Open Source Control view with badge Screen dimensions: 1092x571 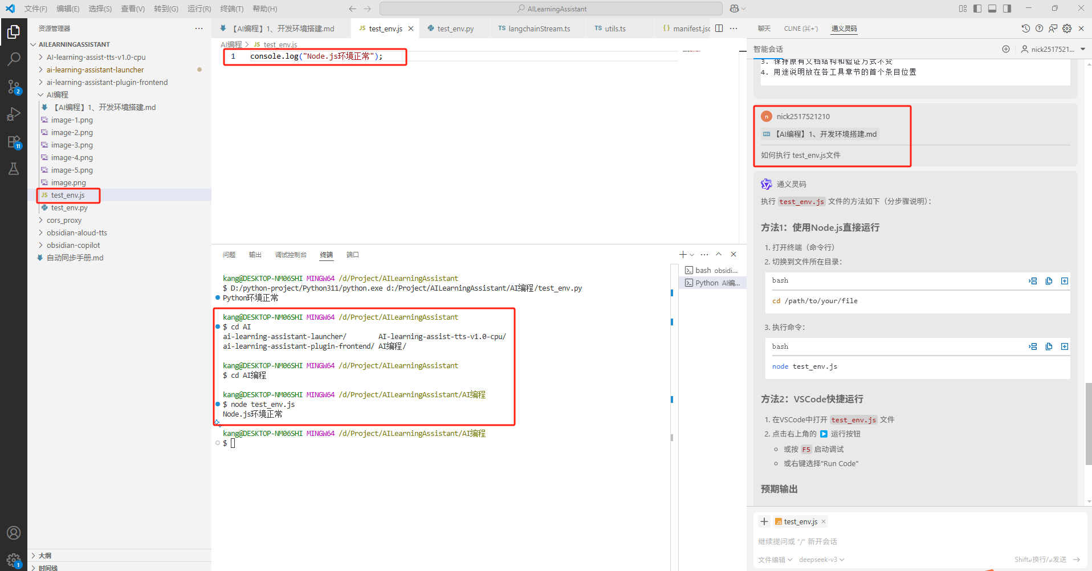click(14, 87)
